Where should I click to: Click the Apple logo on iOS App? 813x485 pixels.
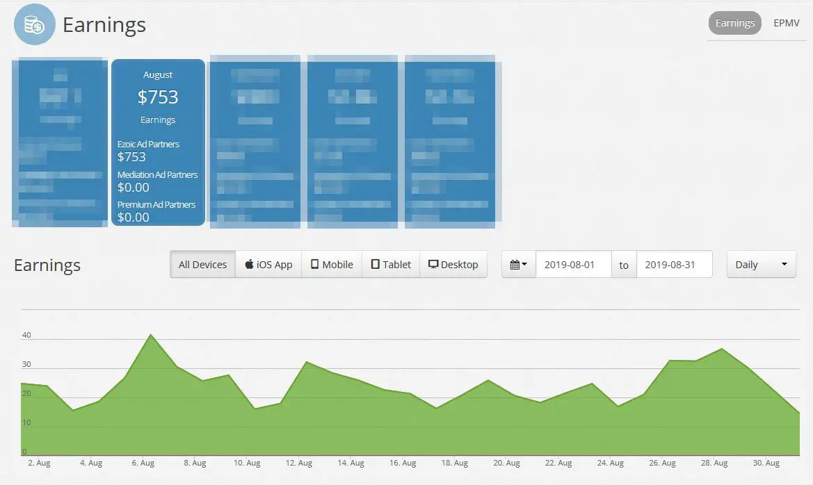pyautogui.click(x=250, y=264)
